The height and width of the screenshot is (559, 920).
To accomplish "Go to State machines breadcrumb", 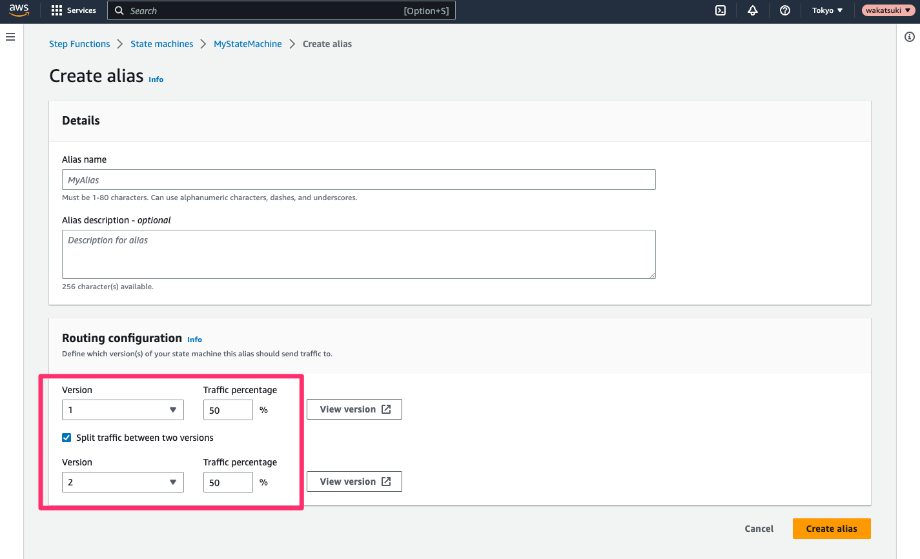I will [x=162, y=43].
